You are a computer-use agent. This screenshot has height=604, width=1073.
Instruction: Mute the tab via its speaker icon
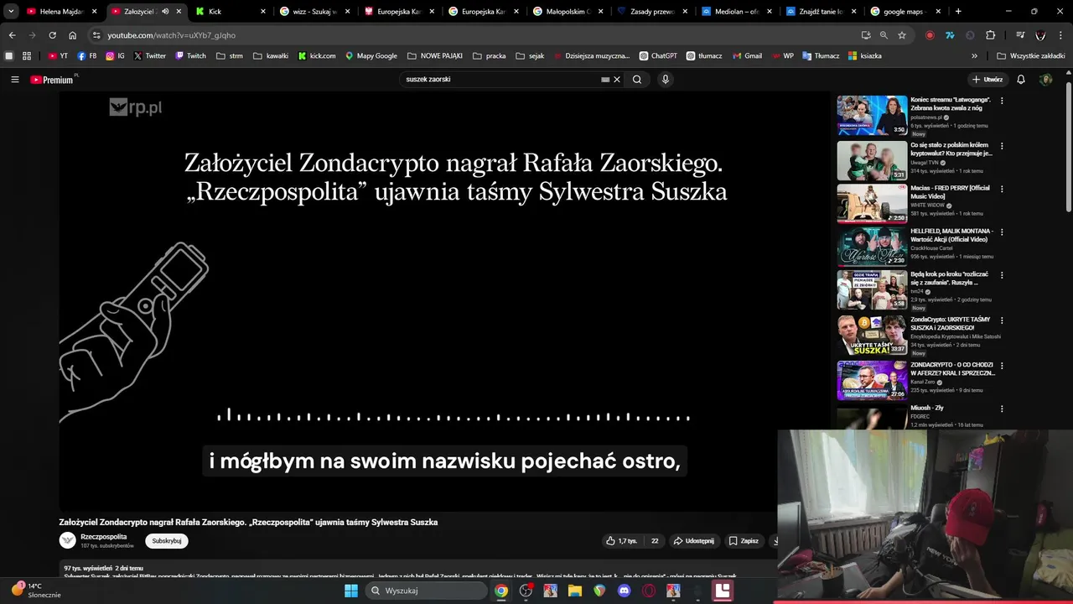(165, 12)
